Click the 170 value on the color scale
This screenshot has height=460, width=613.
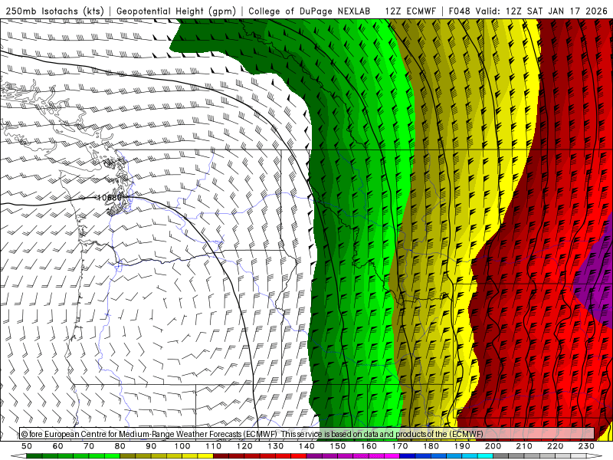400,446
